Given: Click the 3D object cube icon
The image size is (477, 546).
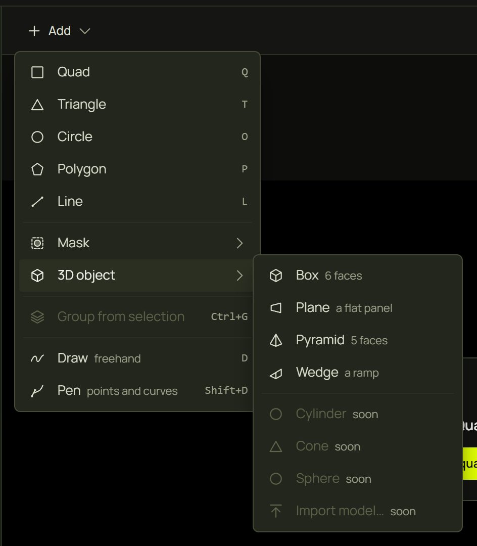Looking at the screenshot, I should click(x=37, y=276).
